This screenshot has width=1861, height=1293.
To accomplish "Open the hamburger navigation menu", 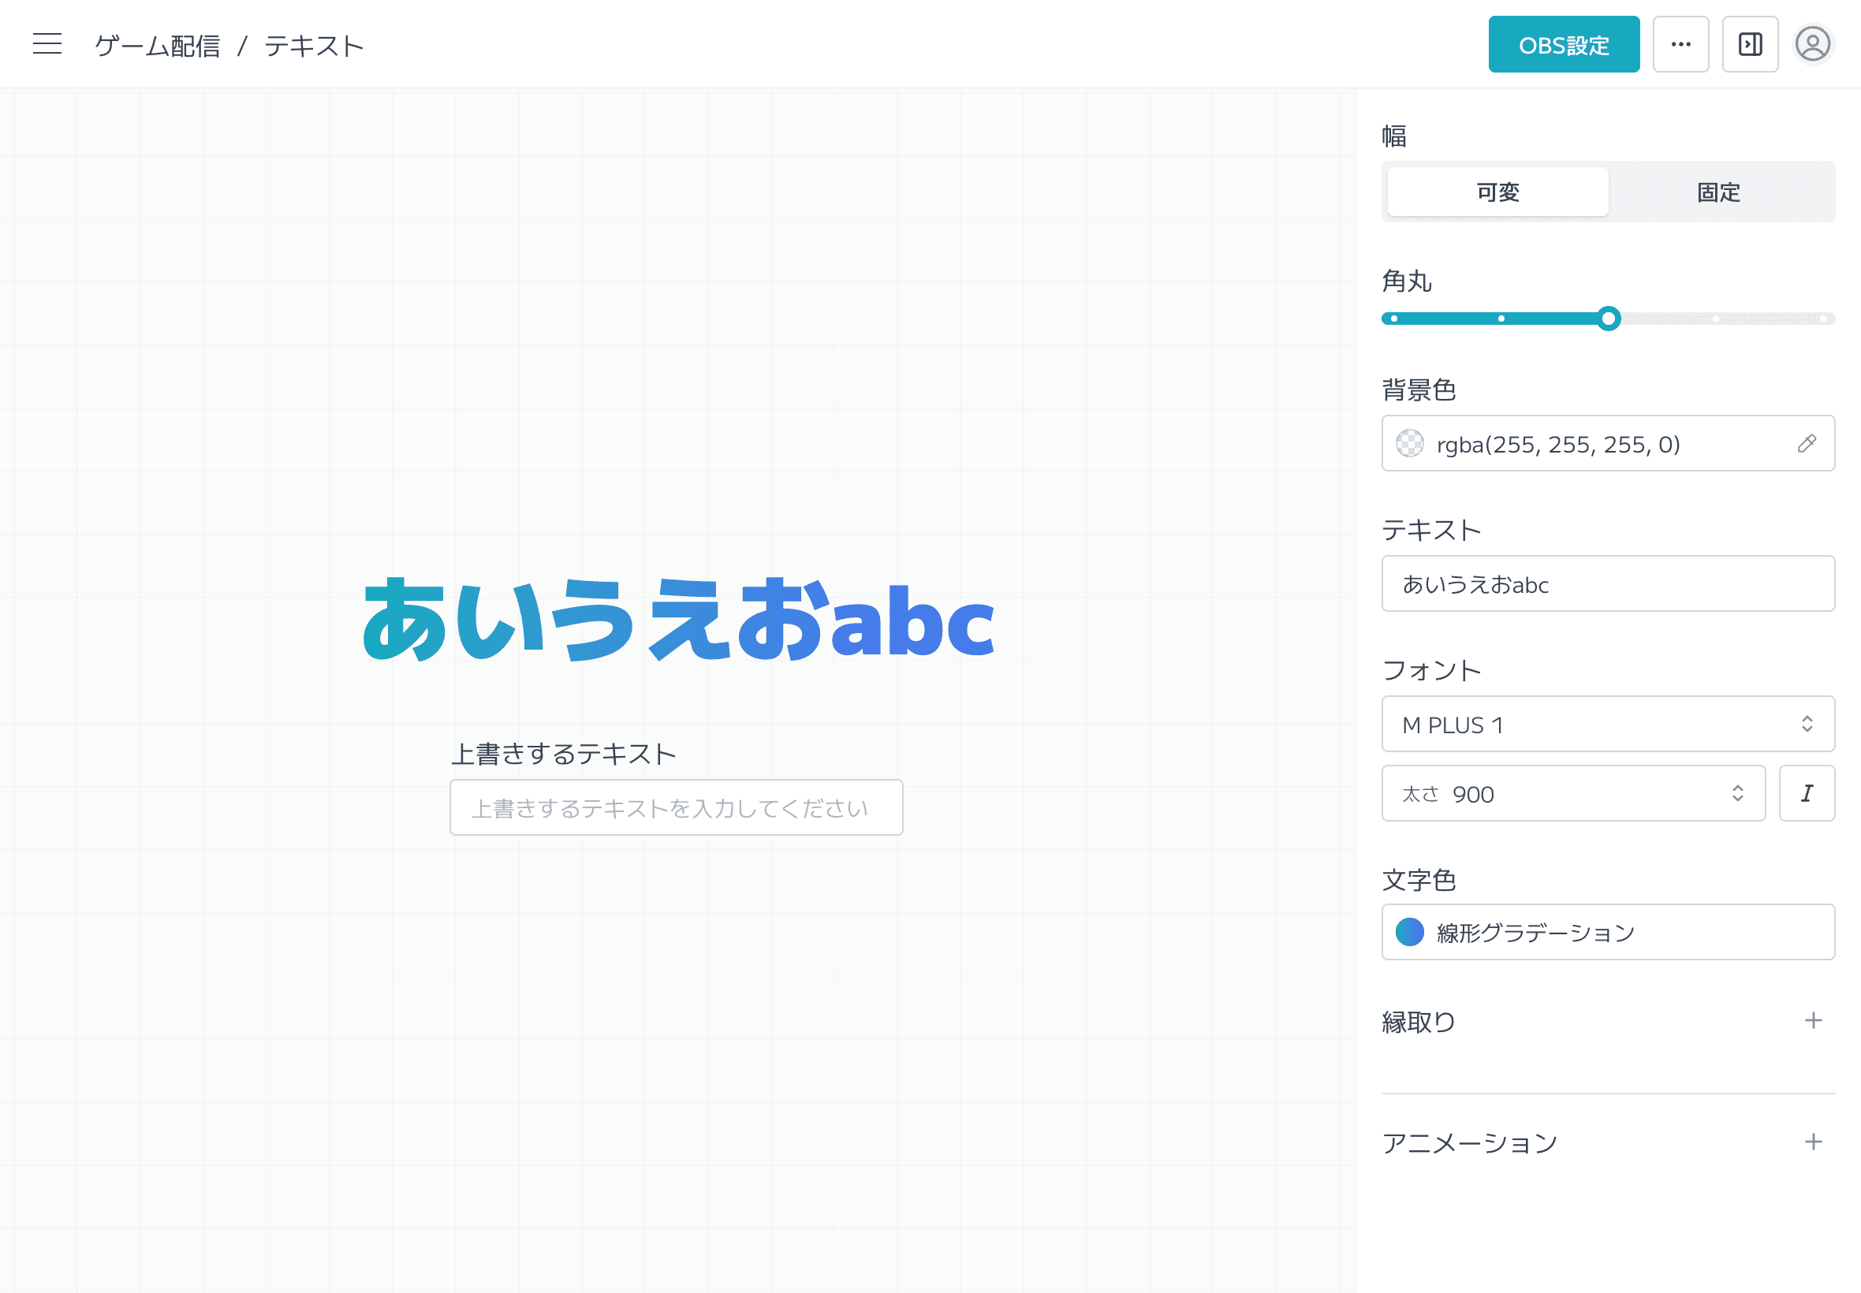I will coord(47,45).
